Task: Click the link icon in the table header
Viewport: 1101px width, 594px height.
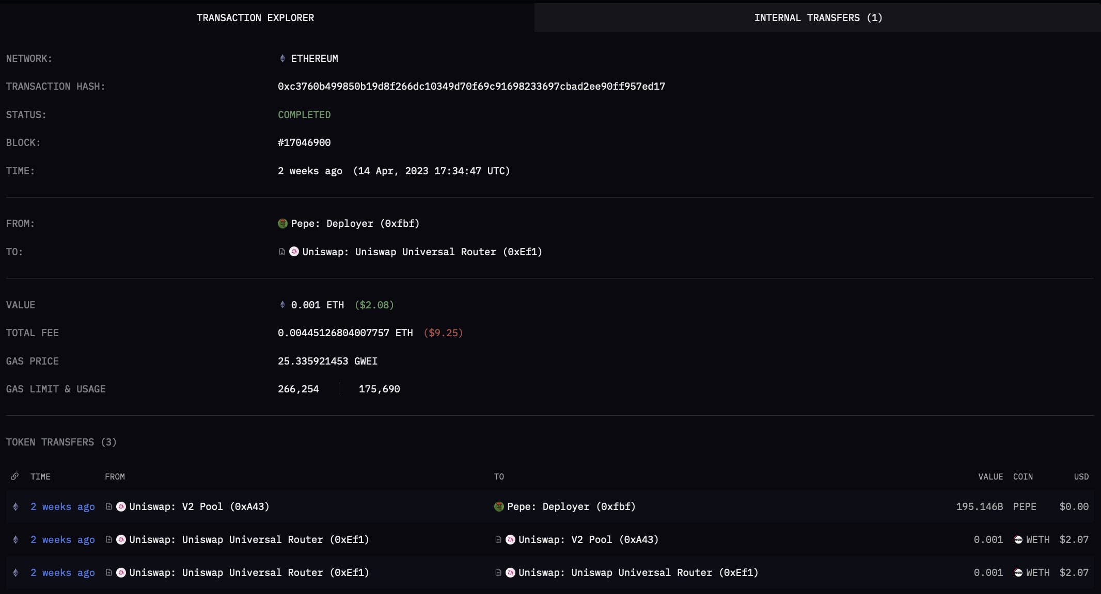Action: [x=15, y=476]
